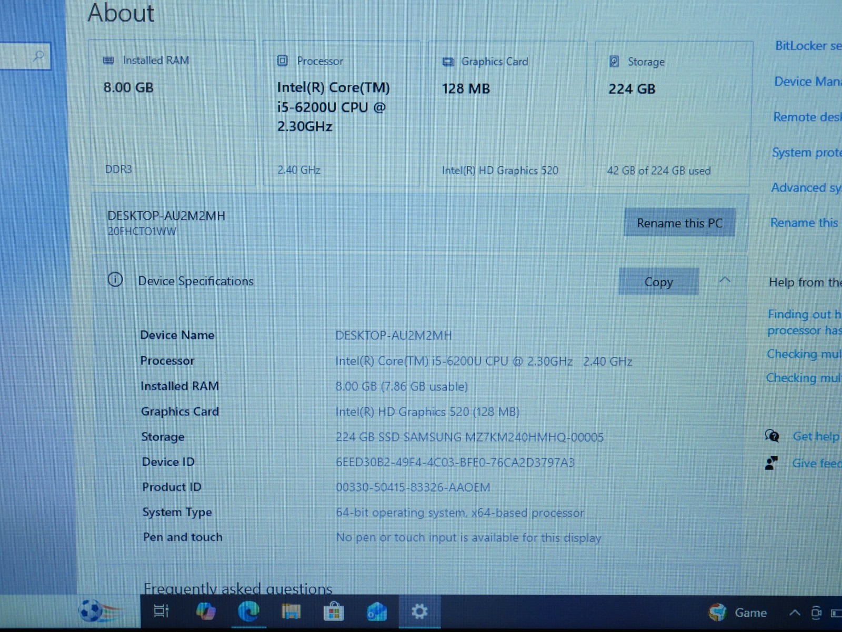Open the Device Manager link
The width and height of the screenshot is (842, 632).
pyautogui.click(x=808, y=82)
